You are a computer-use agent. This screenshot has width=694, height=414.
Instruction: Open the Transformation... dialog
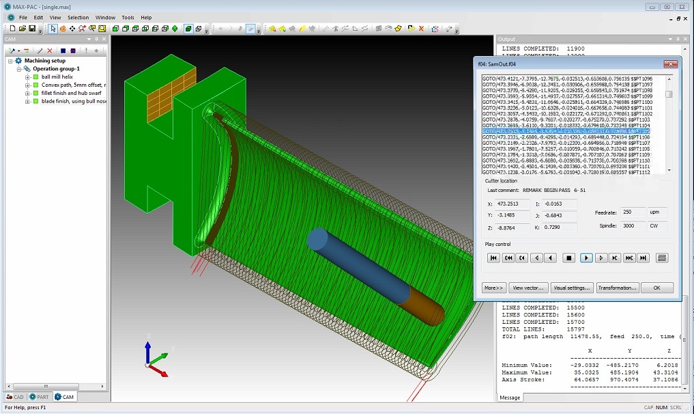pyautogui.click(x=618, y=288)
